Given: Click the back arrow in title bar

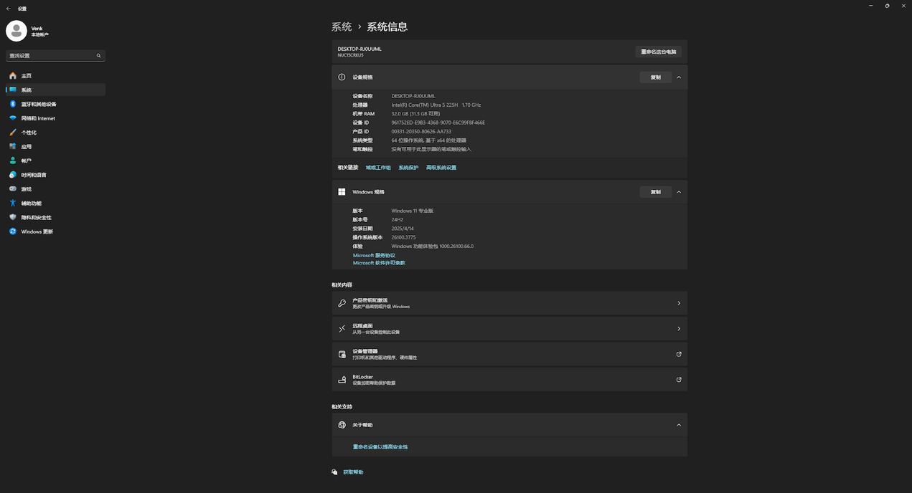Looking at the screenshot, I should pyautogui.click(x=9, y=9).
